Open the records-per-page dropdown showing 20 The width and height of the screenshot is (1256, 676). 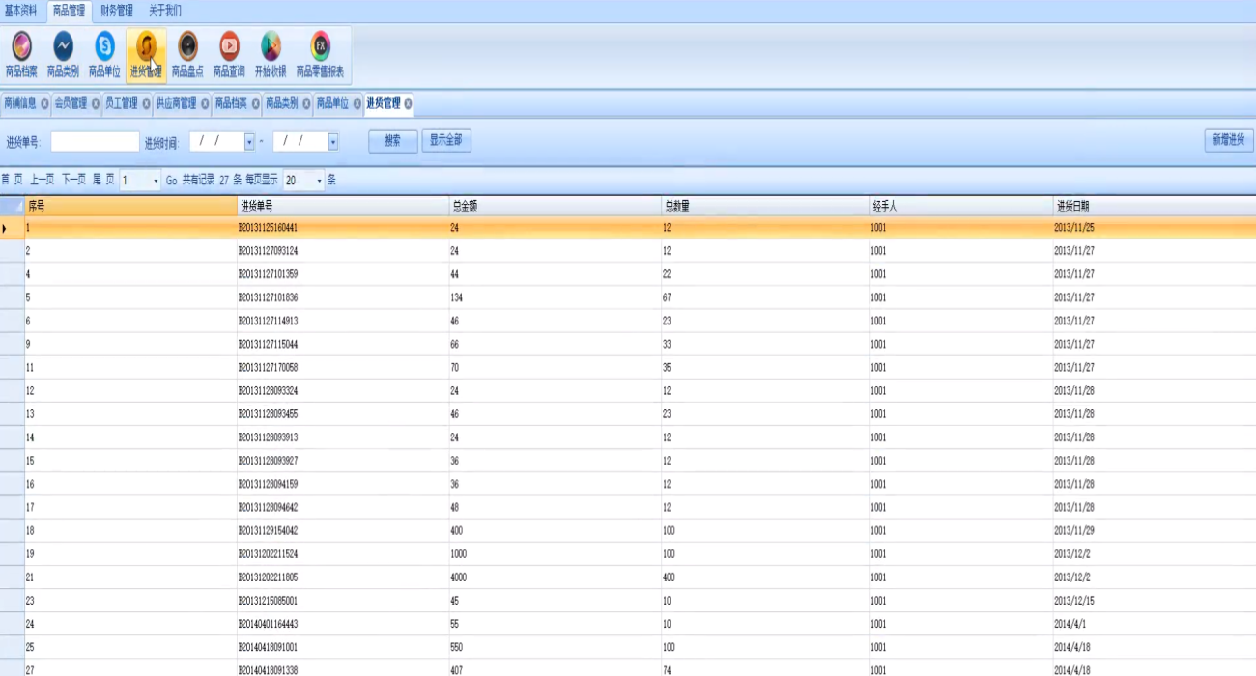coord(319,181)
